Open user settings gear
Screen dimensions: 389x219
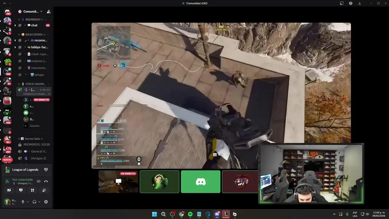coord(46,202)
